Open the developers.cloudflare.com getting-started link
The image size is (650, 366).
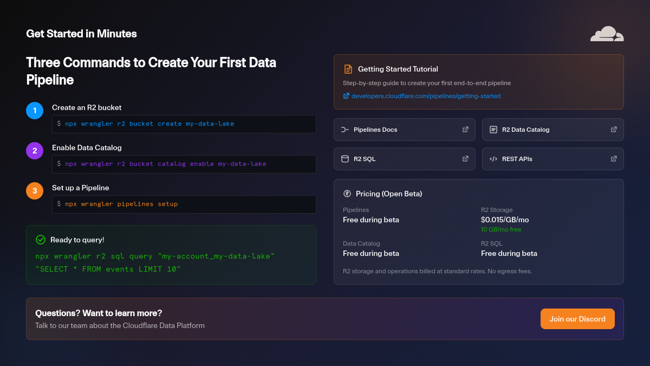[426, 96]
